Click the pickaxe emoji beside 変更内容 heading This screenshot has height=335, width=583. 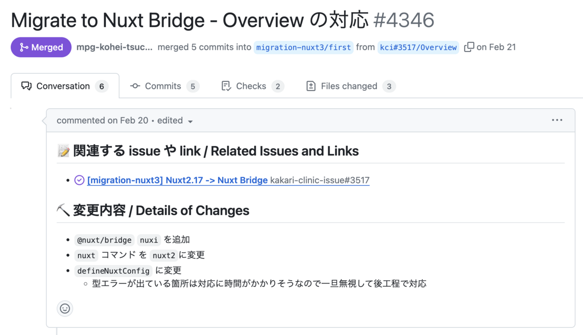[64, 211]
